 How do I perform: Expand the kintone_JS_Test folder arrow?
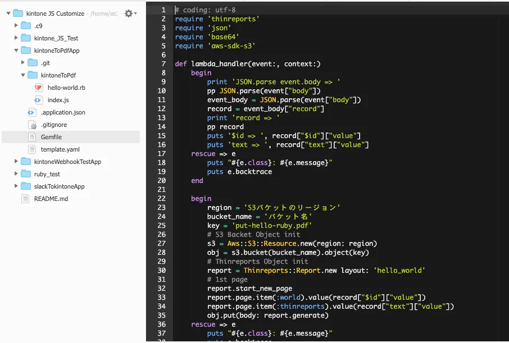16,38
